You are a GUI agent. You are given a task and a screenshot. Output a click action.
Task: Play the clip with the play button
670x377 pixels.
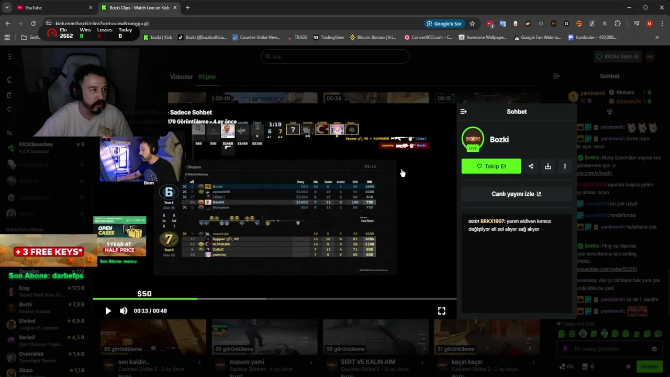(108, 311)
